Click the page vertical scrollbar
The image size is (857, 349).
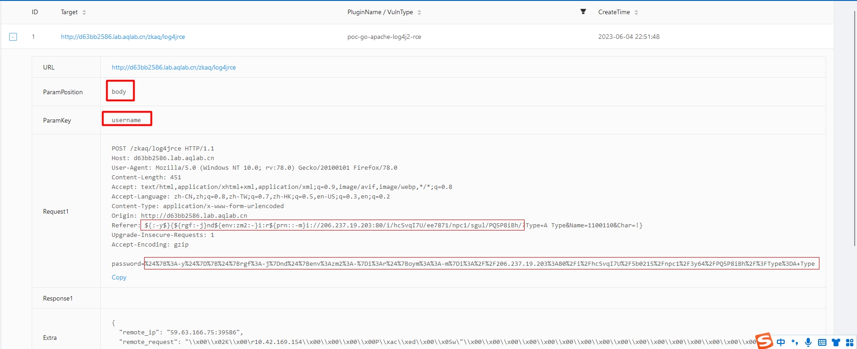tap(854, 128)
